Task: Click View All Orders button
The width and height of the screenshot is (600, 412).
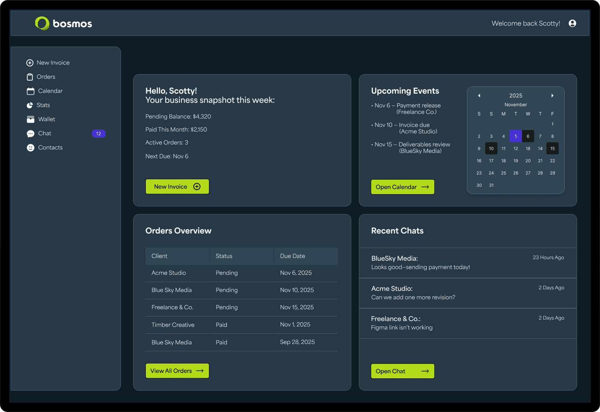Action: pyautogui.click(x=177, y=371)
